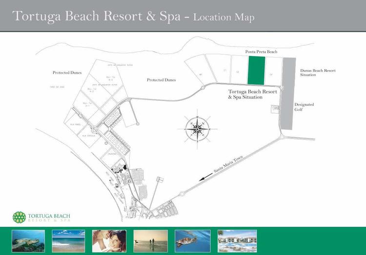Open the swimming turtle thumbnail
This screenshot has height=255, width=366.
point(193,241)
